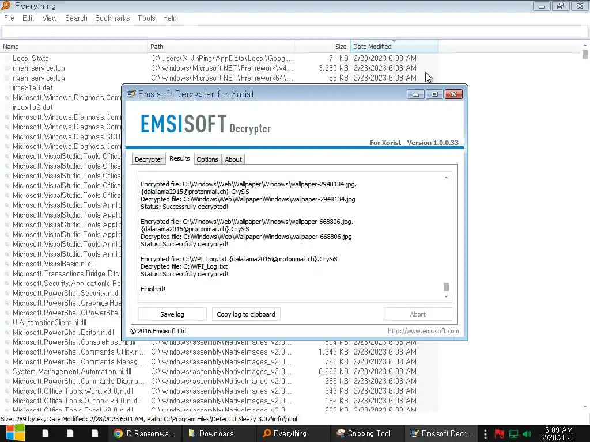Open the Edit menu in Everything
The height and width of the screenshot is (442, 590).
[x=28, y=18]
